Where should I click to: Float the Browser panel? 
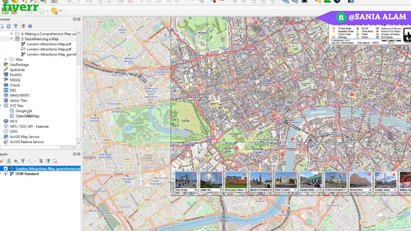75,19
